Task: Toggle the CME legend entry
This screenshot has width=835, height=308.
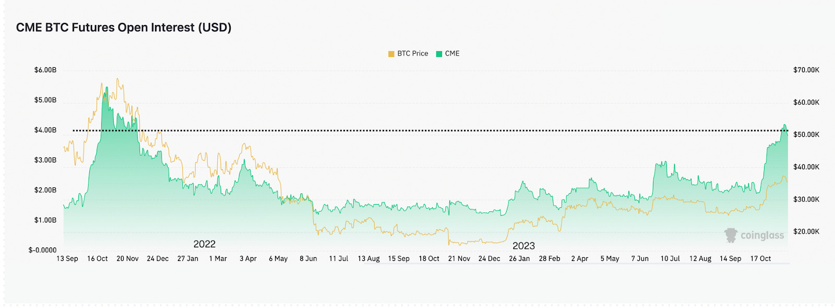Action: (448, 54)
